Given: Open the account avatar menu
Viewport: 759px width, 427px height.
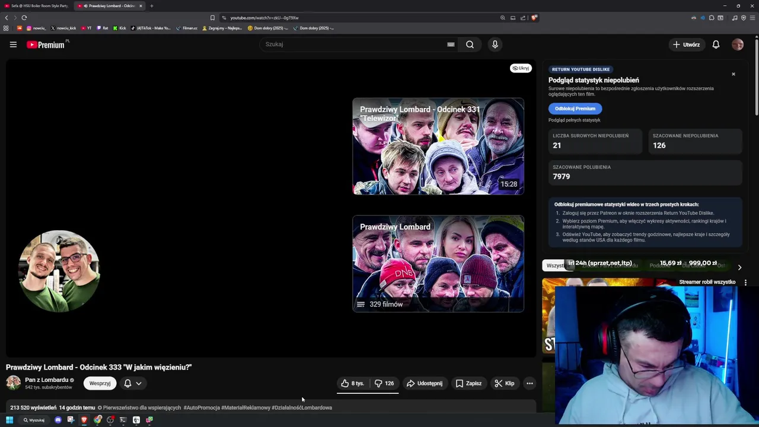Looking at the screenshot, I should tap(738, 44).
